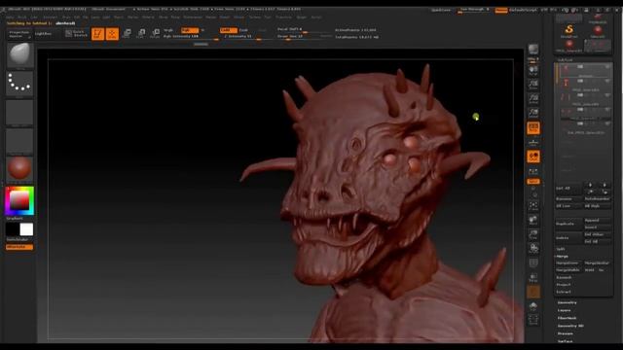The width and height of the screenshot is (623, 350).
Task: Click the Duplicate subtool button
Action: (x=568, y=224)
